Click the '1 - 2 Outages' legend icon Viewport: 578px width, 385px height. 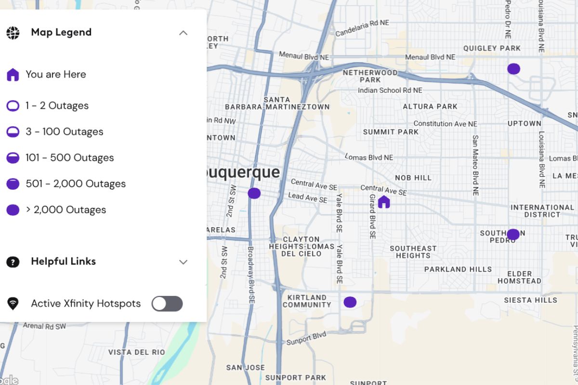pyautogui.click(x=13, y=105)
